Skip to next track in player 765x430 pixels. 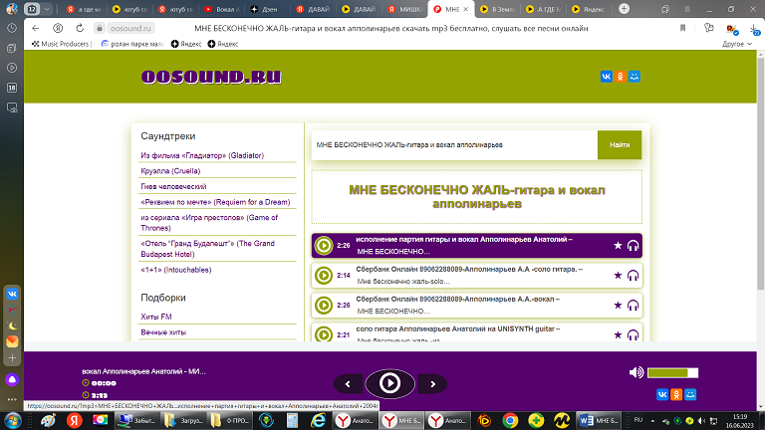(x=432, y=384)
